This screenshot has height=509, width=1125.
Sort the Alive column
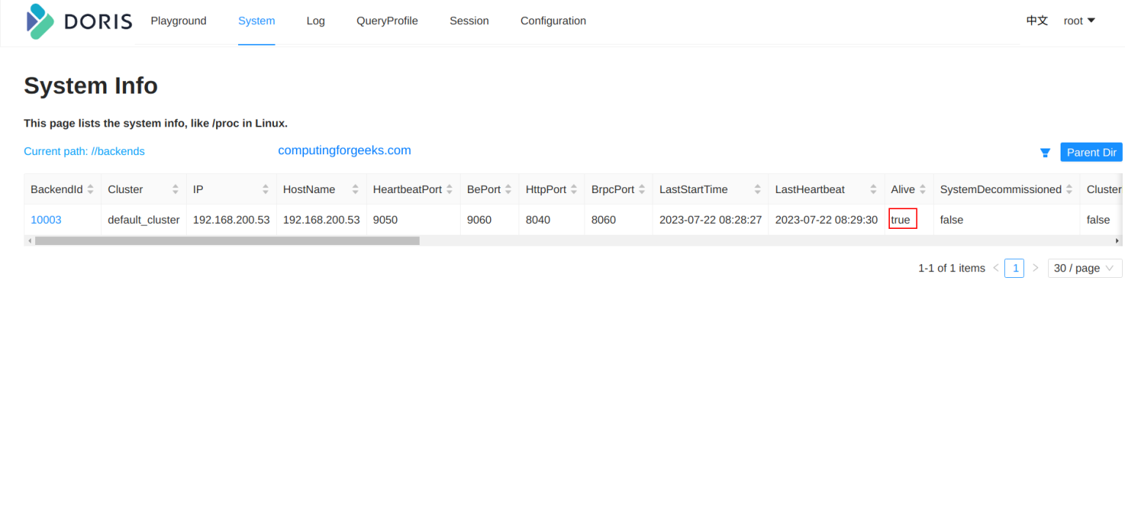[922, 189]
